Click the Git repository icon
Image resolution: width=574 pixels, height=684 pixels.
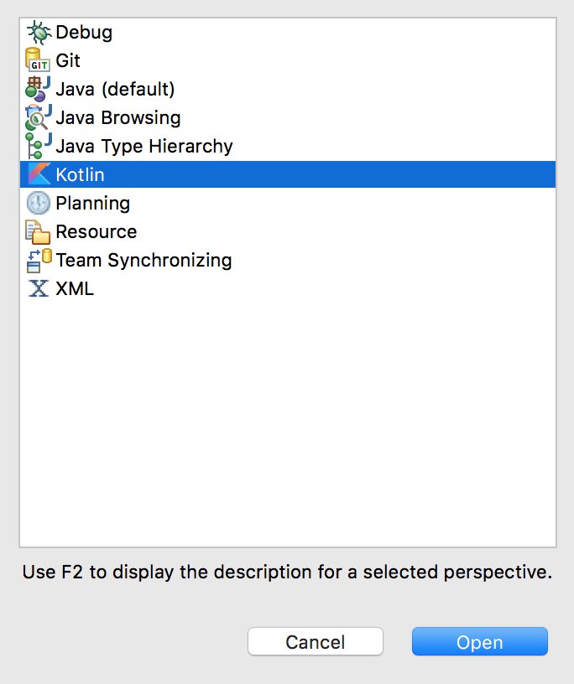click(38, 60)
